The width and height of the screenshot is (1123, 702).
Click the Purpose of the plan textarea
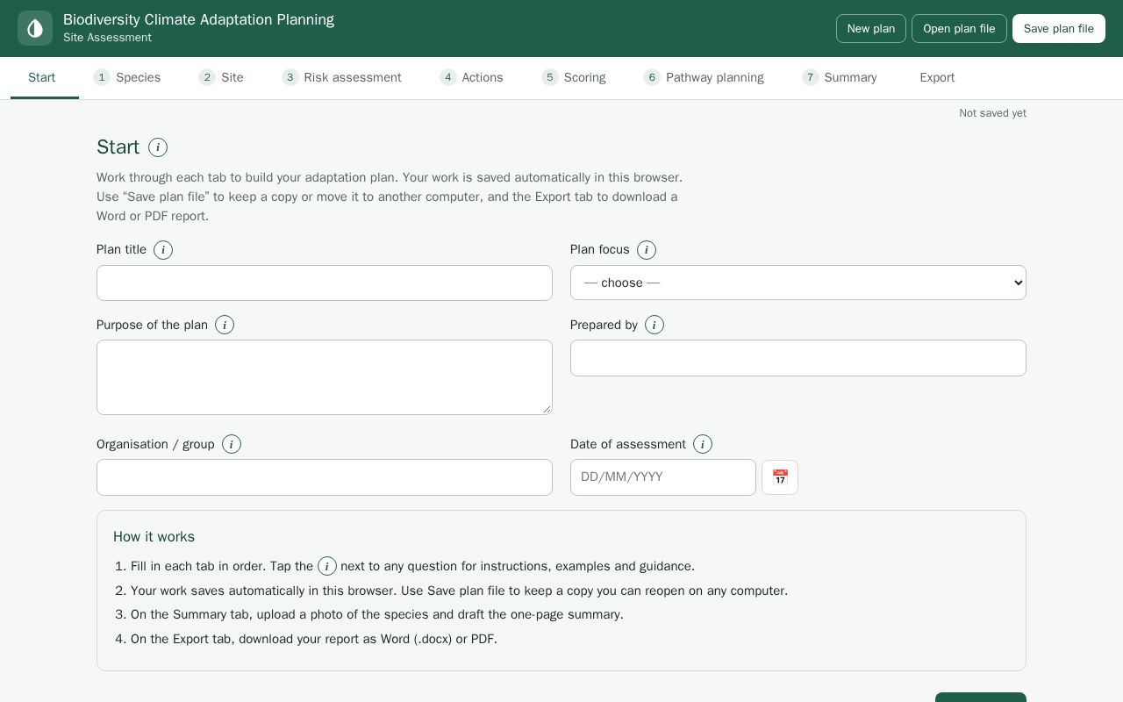(x=325, y=377)
